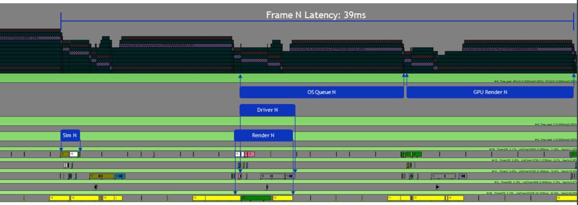
Task: Click the olive block under the Sim N arrow
Action: click(64, 154)
